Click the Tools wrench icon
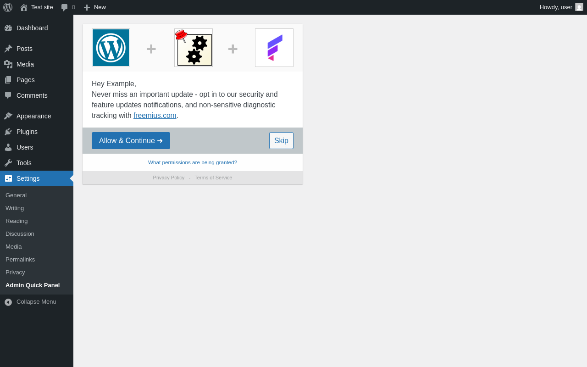The width and height of the screenshot is (587, 367). coord(8,163)
